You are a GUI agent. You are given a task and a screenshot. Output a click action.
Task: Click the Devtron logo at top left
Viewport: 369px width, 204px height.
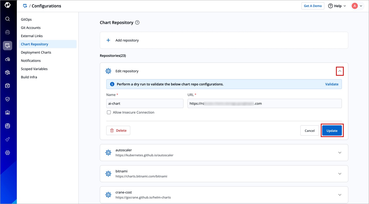[x=7, y=5]
